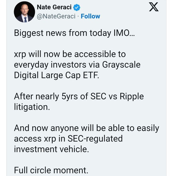Click the 'And now anyone will be able' line

click(x=69, y=128)
